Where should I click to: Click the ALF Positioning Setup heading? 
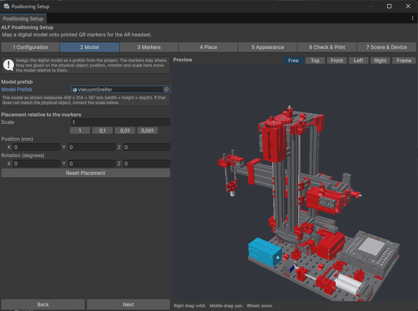pos(27,27)
